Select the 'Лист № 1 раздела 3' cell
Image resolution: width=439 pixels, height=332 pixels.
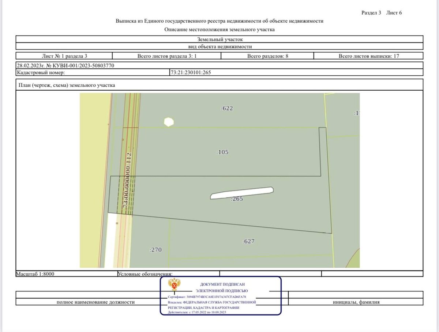tap(64, 56)
